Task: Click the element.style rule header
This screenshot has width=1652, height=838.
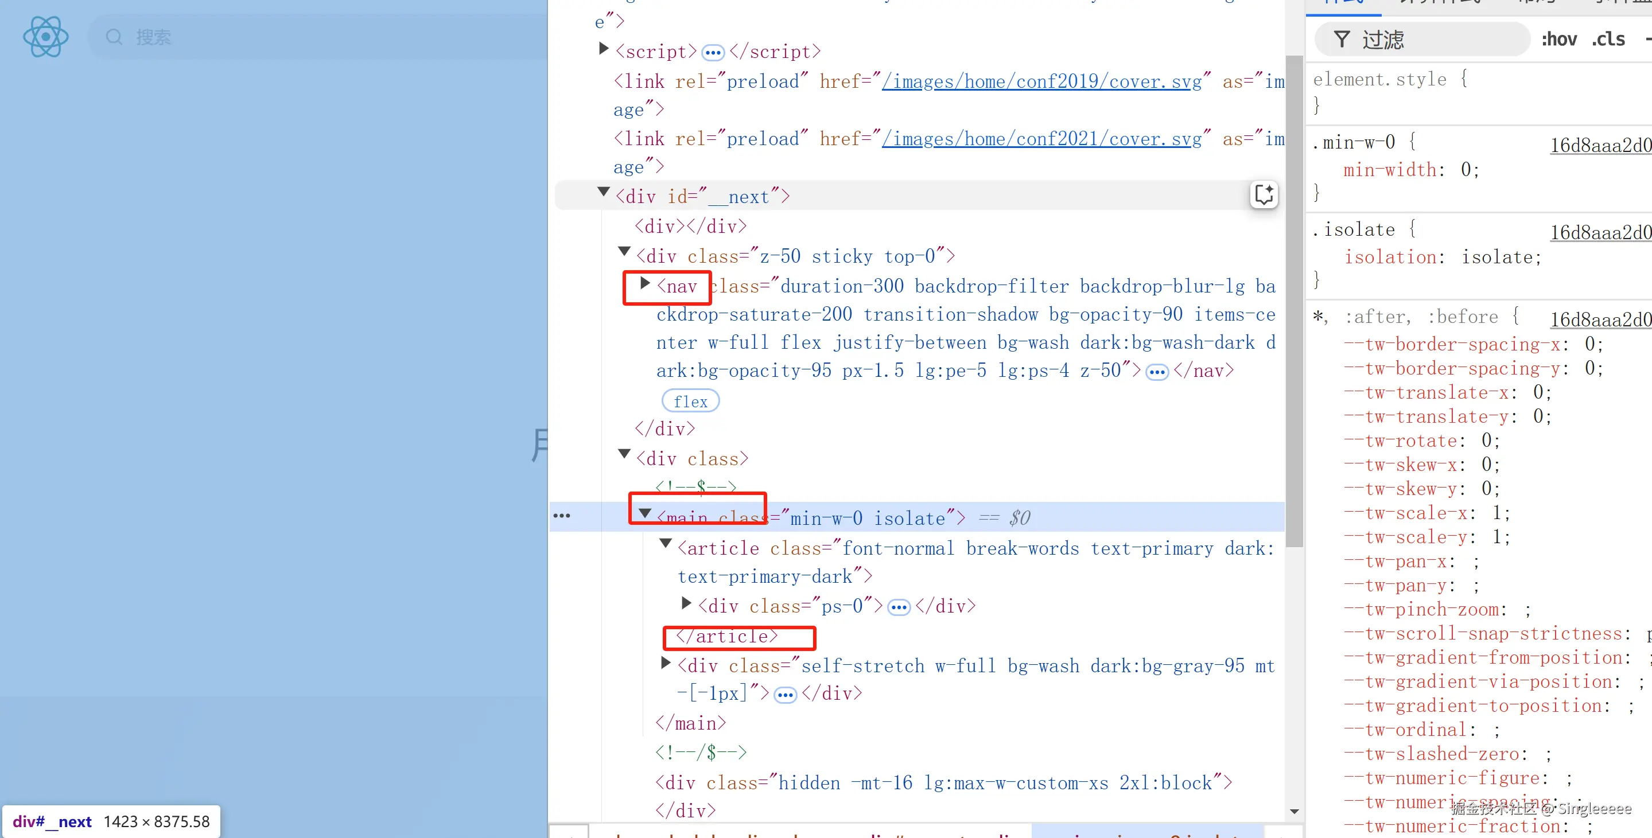Action: tap(1390, 80)
